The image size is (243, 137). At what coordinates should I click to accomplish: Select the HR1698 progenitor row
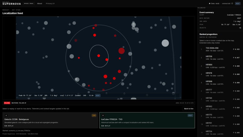tap(220, 83)
